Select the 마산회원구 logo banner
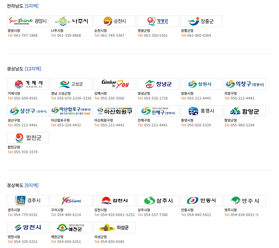This screenshot has width=279, height=248. click(115, 111)
